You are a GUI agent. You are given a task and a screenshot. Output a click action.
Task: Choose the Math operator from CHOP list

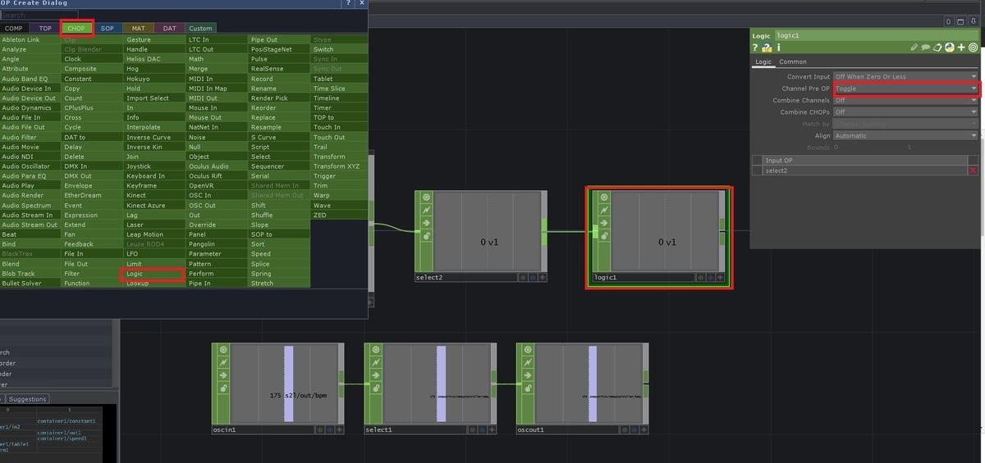pos(218,59)
